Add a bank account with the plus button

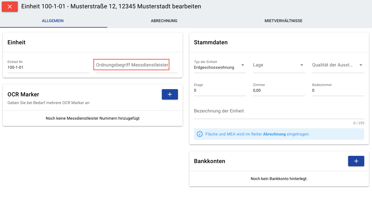click(x=356, y=161)
